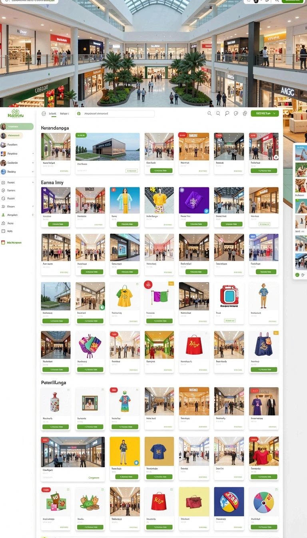307x538 pixels.
Task: Open the red retro radio product image
Action: tap(229, 295)
